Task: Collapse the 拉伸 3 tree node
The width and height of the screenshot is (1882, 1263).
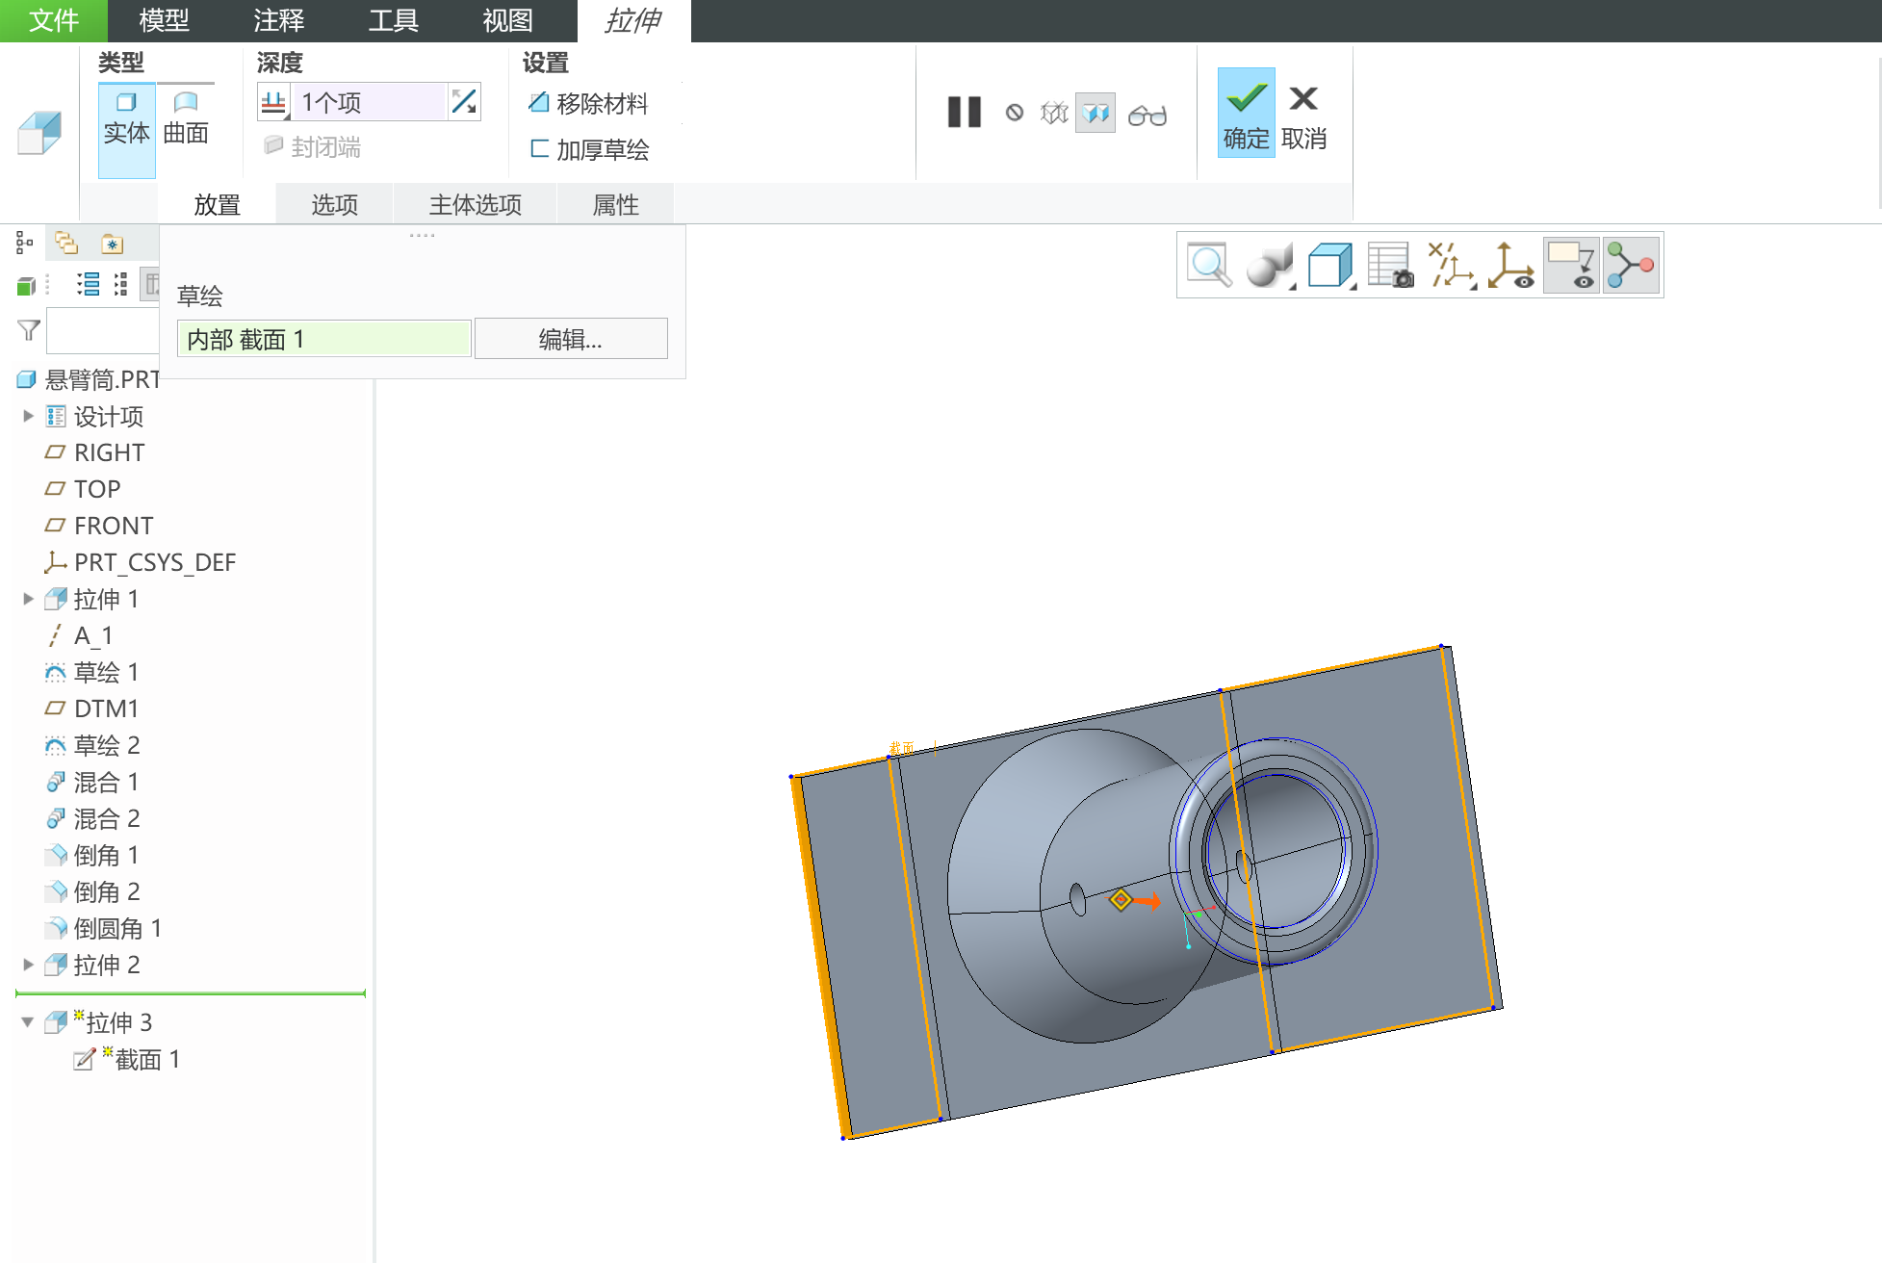Action: [x=28, y=1022]
